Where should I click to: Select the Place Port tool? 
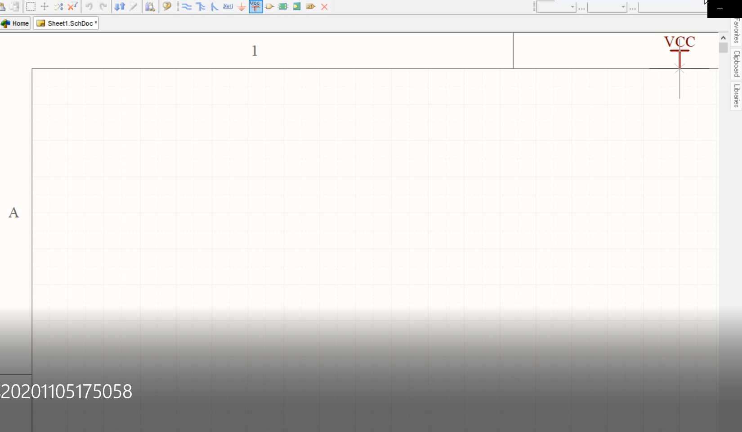[310, 7]
